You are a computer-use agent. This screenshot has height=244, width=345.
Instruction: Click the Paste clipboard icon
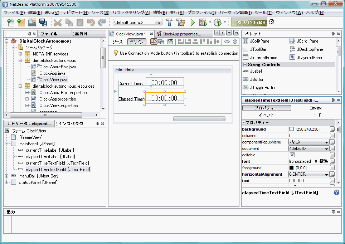[80, 22]
